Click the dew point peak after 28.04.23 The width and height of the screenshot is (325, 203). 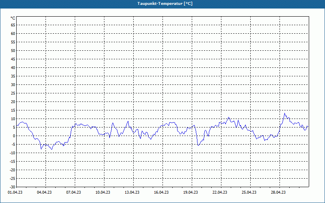[285, 113]
